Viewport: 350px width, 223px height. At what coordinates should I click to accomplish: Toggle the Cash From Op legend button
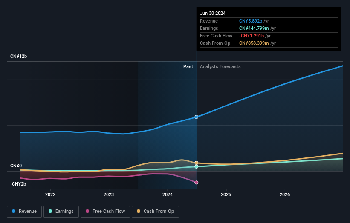155,212
